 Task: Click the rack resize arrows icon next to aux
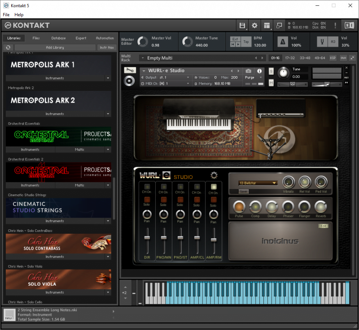(x=352, y=58)
